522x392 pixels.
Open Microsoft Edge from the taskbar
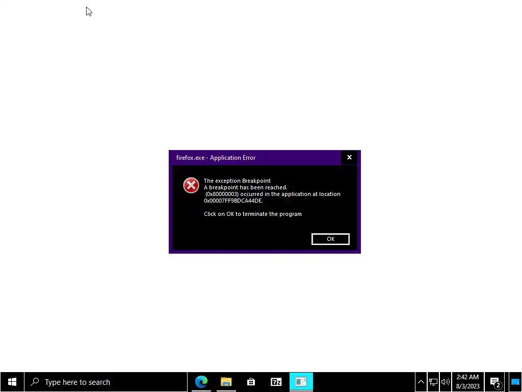coord(201,382)
